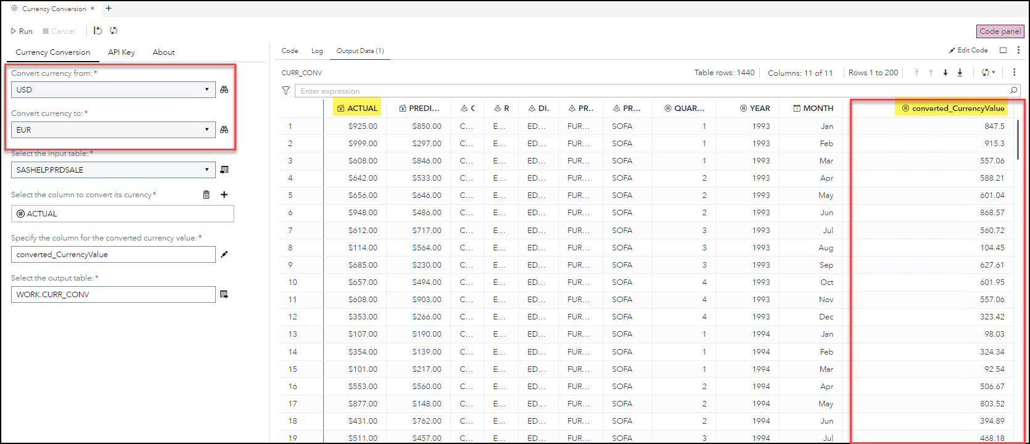
Task: Click the magnifier icon in the expression bar
Action: (1013, 91)
